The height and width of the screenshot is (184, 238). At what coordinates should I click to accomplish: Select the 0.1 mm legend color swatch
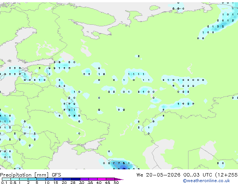point(6,179)
